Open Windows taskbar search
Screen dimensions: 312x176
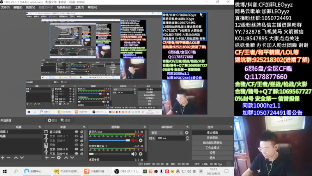pyautogui.click(x=16, y=171)
